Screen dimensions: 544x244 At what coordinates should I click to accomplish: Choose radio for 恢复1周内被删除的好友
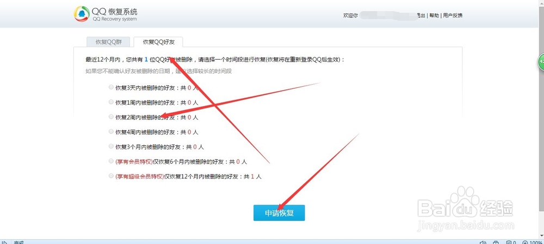click(x=111, y=102)
